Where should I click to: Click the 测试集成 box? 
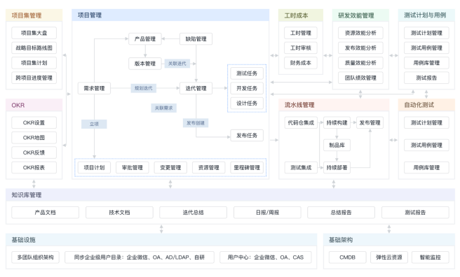(301, 168)
